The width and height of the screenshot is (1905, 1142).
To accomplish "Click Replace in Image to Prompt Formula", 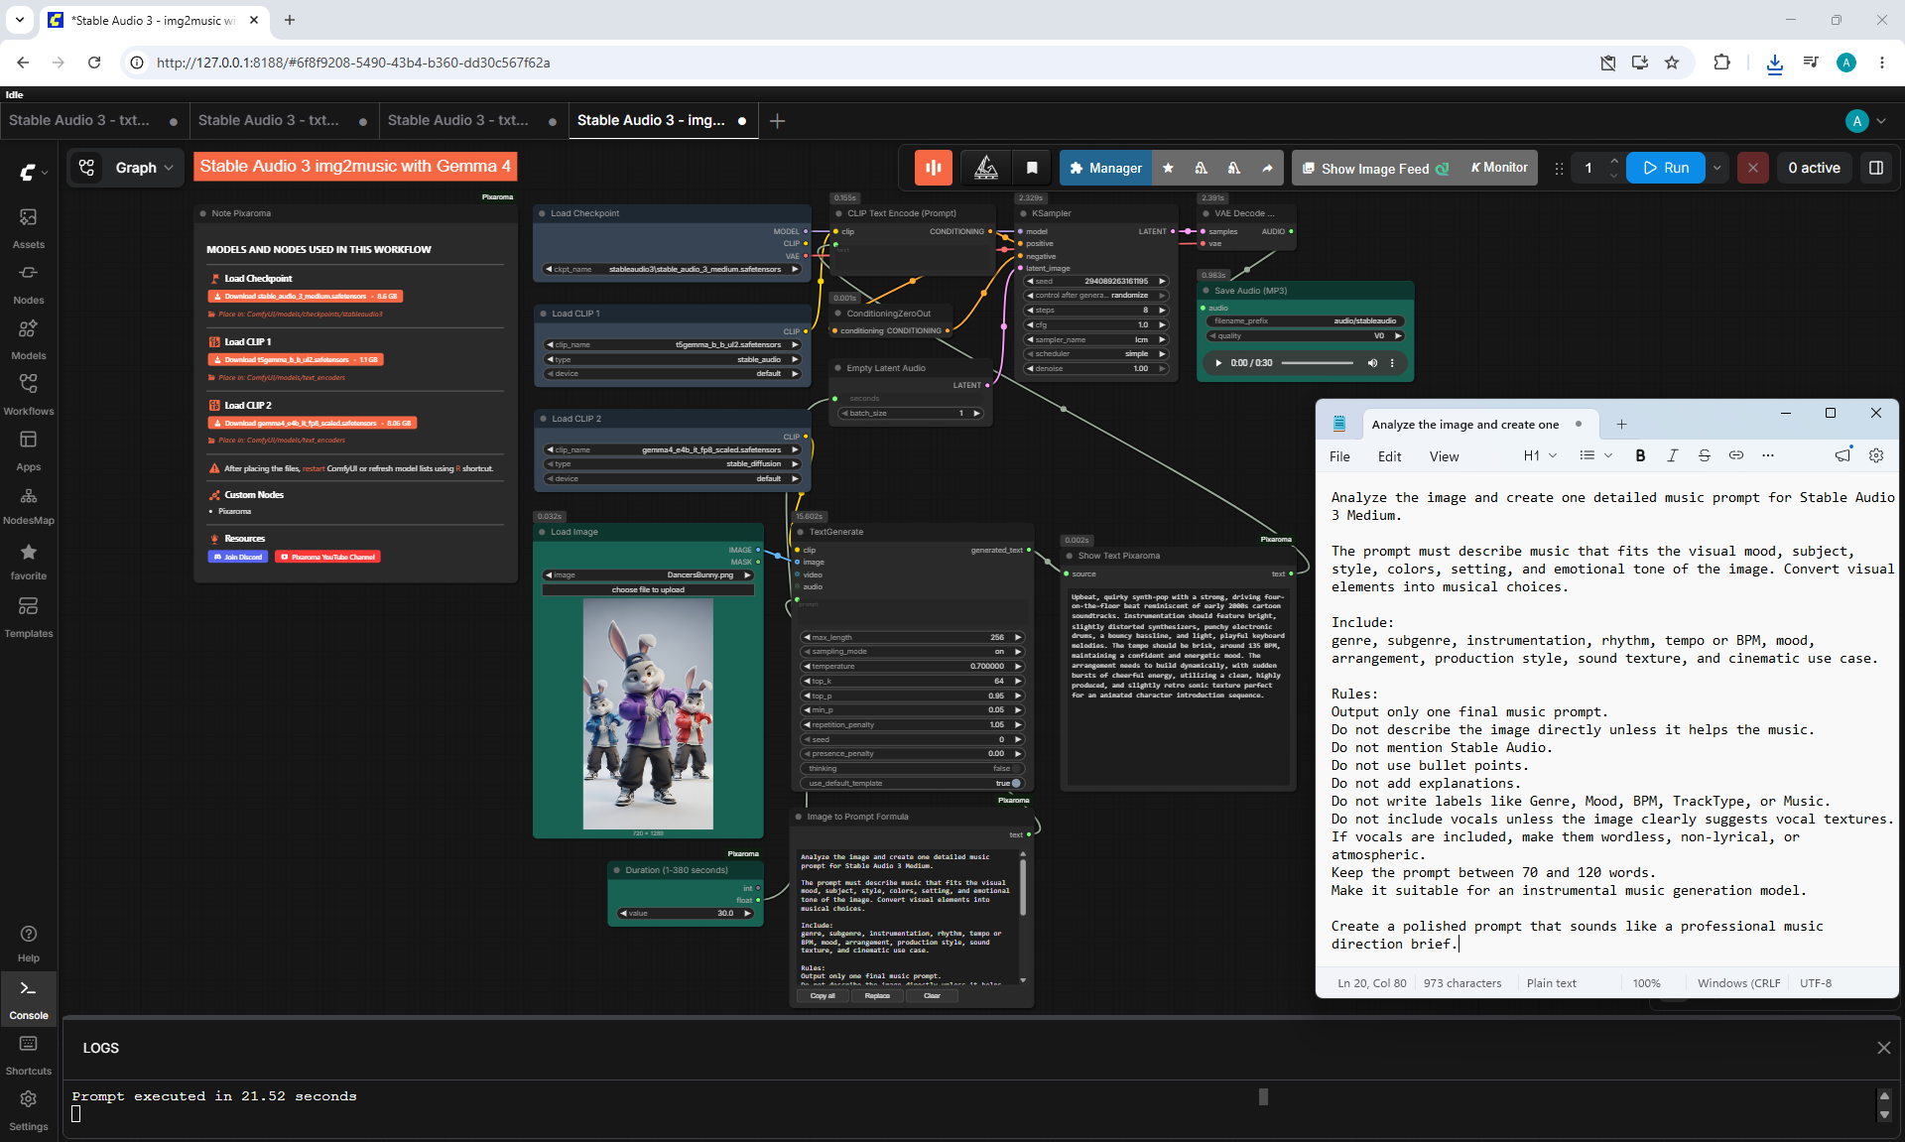I will point(877,995).
